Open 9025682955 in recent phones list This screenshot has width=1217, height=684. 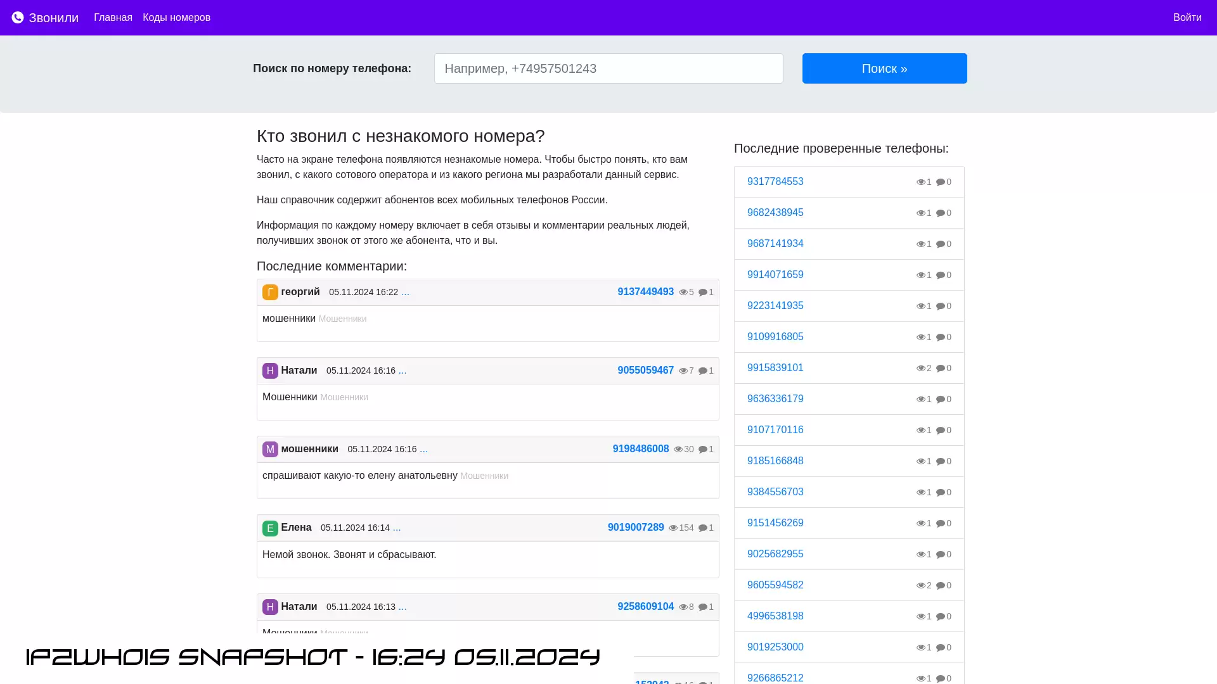tap(775, 554)
